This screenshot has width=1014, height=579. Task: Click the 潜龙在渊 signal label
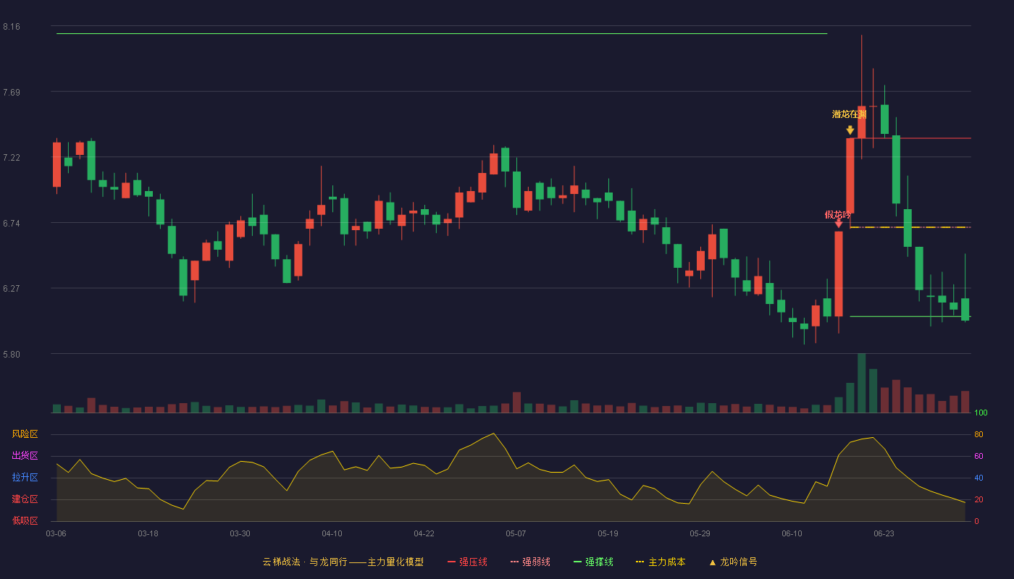[x=850, y=114]
